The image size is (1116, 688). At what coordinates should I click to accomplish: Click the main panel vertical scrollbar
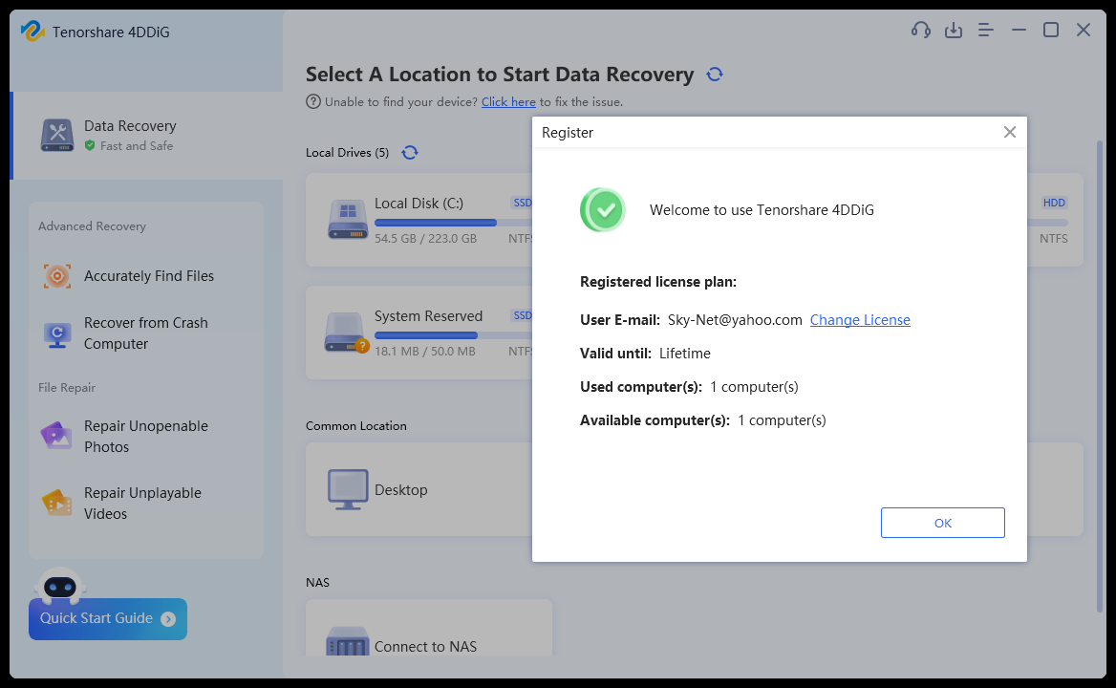1100,376
